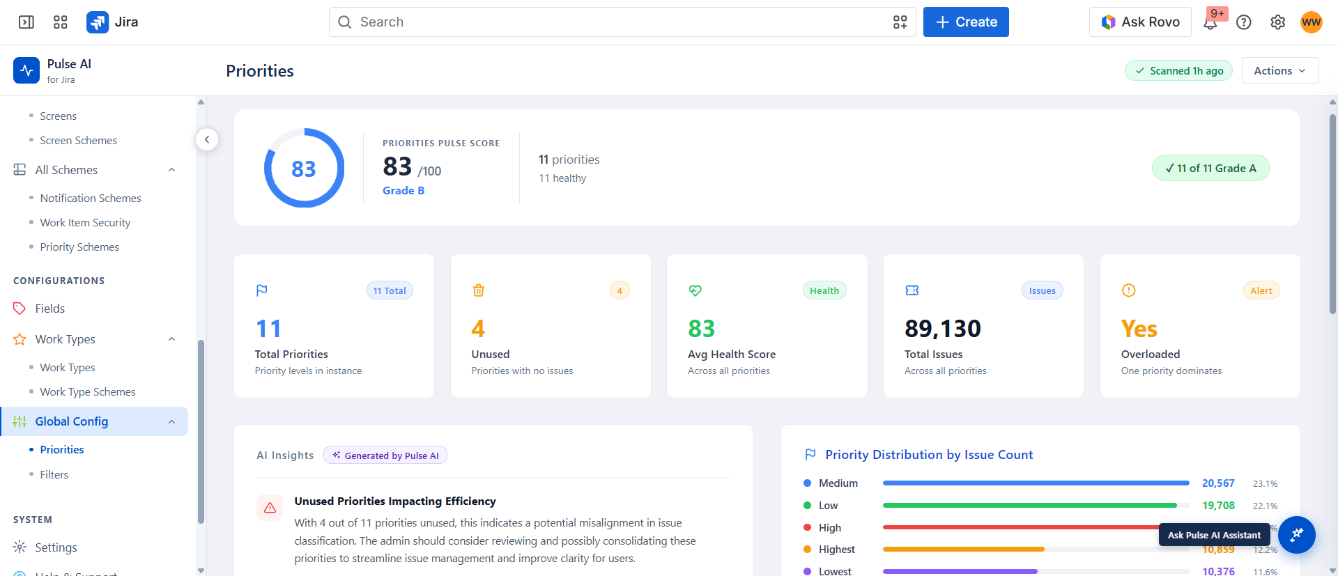
Task: Open the help question mark icon
Action: 1244,22
